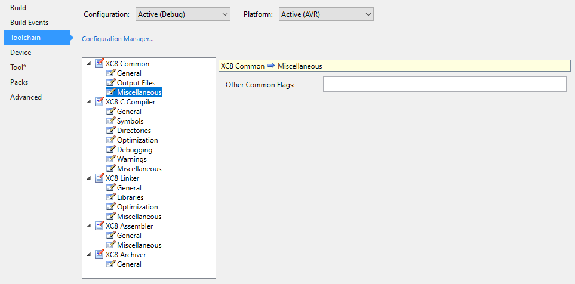Select Warnings in the compiler tree
575x284 pixels.
tap(131, 159)
